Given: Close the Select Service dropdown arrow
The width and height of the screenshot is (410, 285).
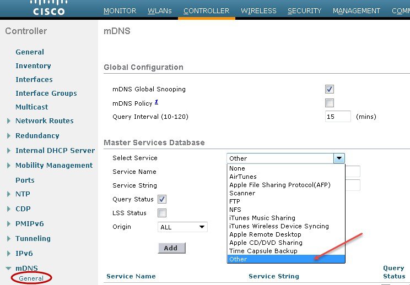Looking at the screenshot, I should (339, 158).
